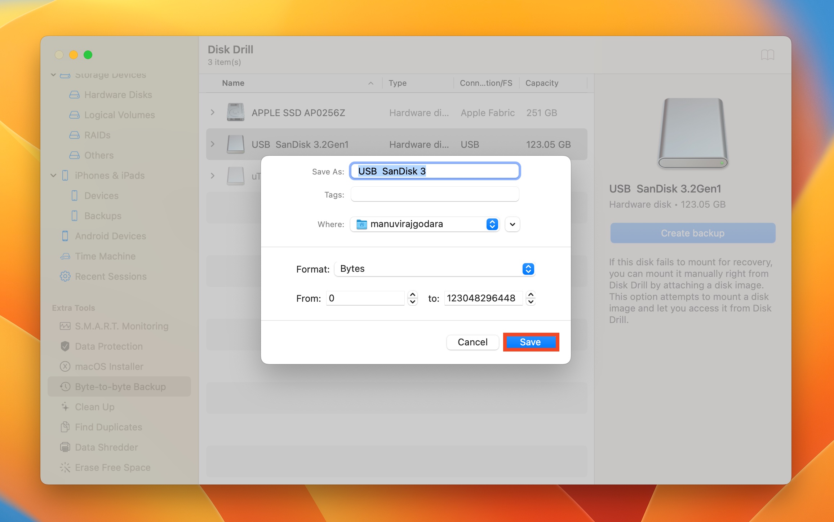Click Cancel to dismiss the dialog

pos(473,342)
